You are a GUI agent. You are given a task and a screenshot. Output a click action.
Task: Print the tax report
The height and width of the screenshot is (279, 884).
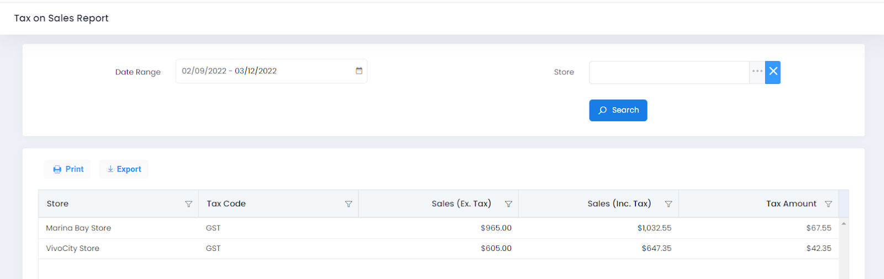coord(68,169)
